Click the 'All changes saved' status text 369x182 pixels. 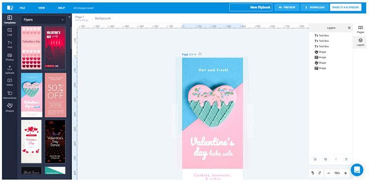pyautogui.click(x=83, y=8)
